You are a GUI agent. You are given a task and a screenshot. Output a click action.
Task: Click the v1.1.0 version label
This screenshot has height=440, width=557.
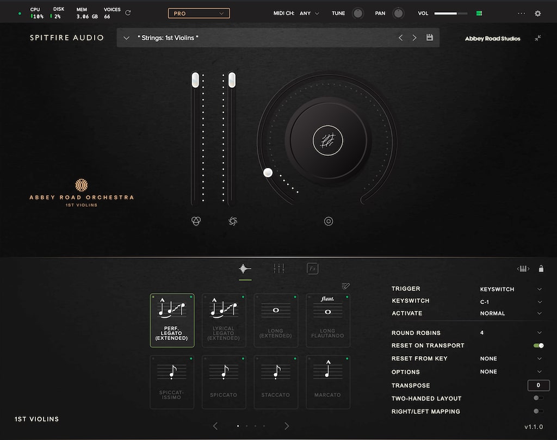534,426
